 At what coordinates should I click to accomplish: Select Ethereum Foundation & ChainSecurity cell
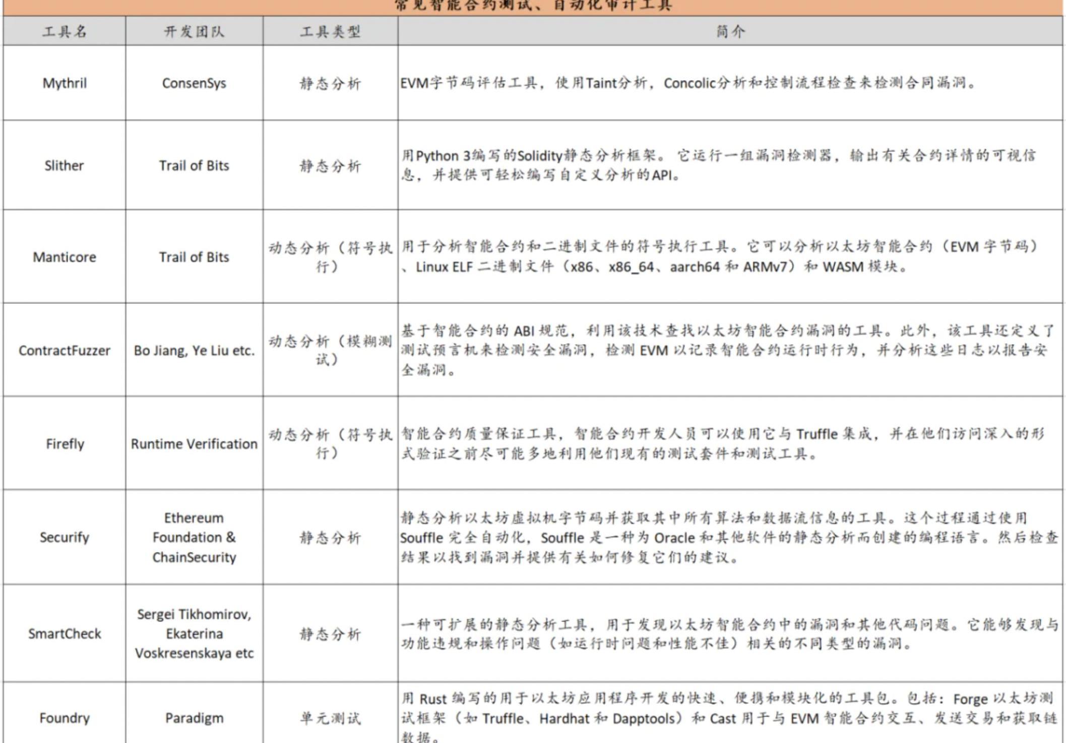click(x=194, y=537)
